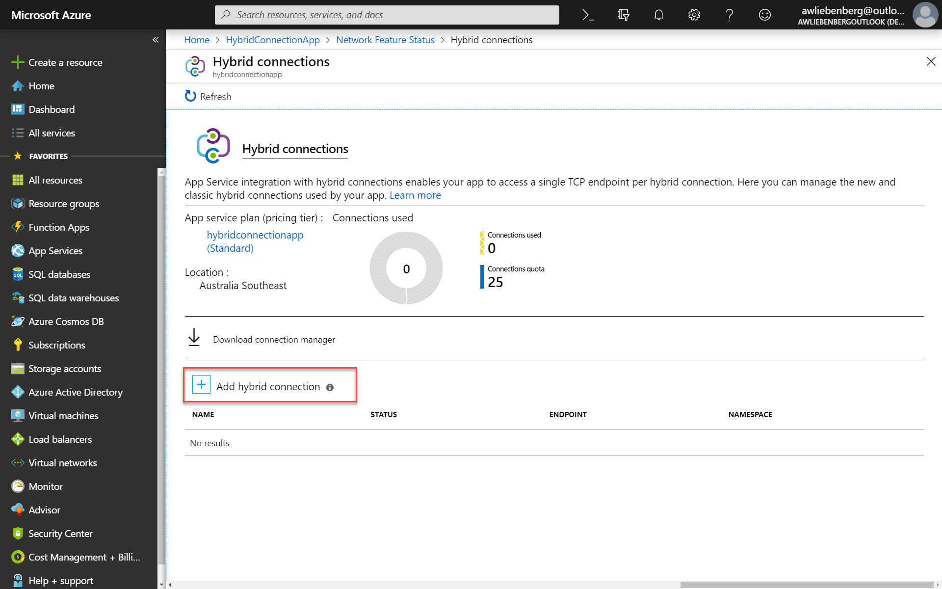Open Function Apps in favorites
The image size is (942, 589).
pyautogui.click(x=59, y=227)
